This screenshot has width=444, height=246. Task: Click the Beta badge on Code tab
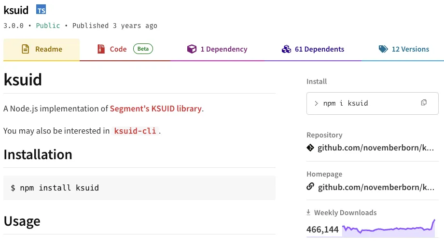[143, 49]
